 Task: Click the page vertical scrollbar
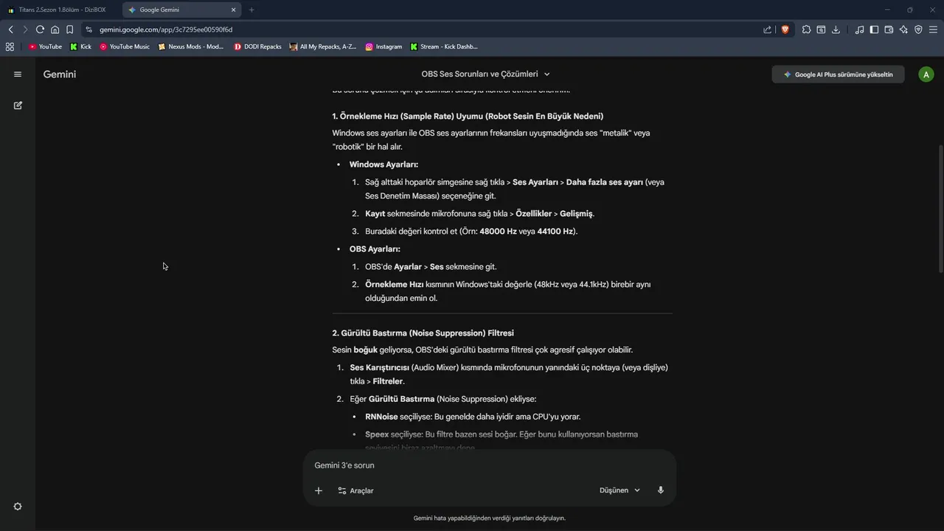pyautogui.click(x=940, y=208)
